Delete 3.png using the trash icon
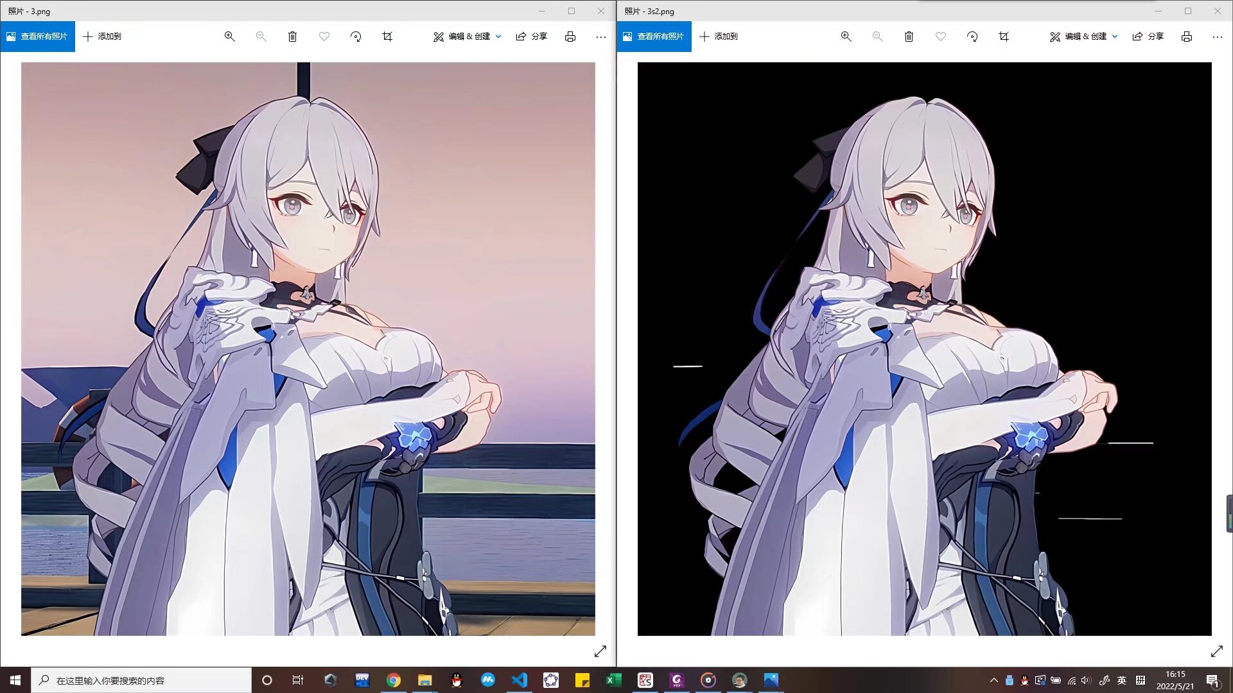The width and height of the screenshot is (1233, 693). pyautogui.click(x=292, y=37)
